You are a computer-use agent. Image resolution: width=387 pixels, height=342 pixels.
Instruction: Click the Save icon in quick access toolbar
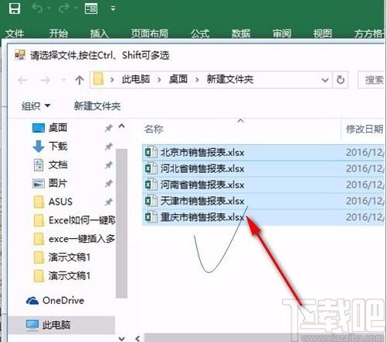14,9
